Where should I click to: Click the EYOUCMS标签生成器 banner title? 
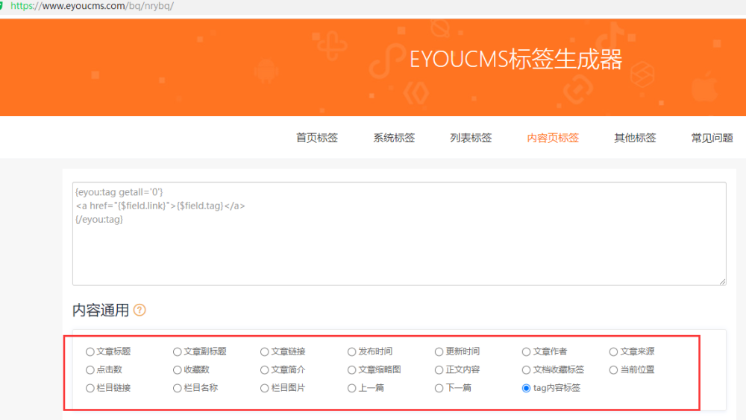(516, 60)
